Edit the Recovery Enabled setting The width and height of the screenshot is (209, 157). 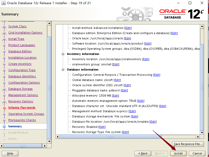(x=102, y=127)
